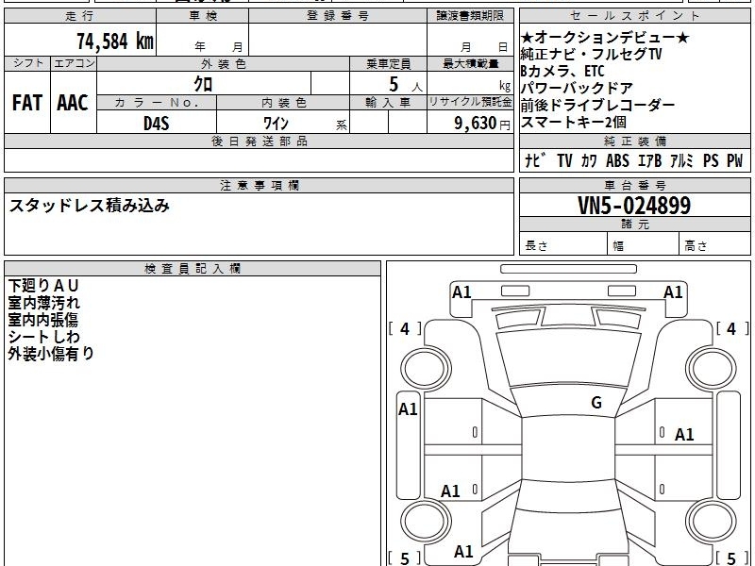Click the rear-right tire circle on diagram
This screenshot has height=566, width=755.
point(712,522)
